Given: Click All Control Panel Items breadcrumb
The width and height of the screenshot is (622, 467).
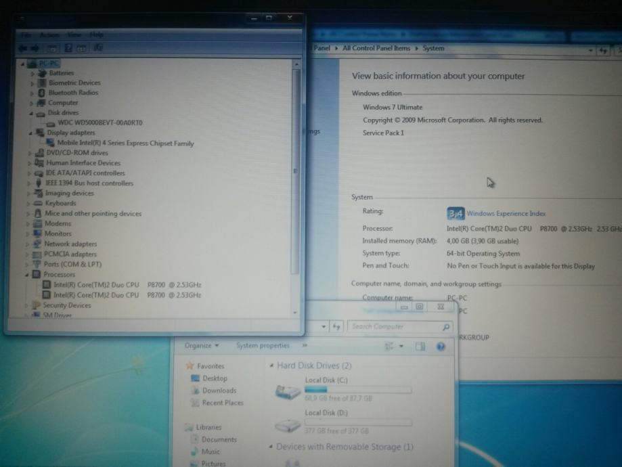Looking at the screenshot, I should pyautogui.click(x=376, y=49).
